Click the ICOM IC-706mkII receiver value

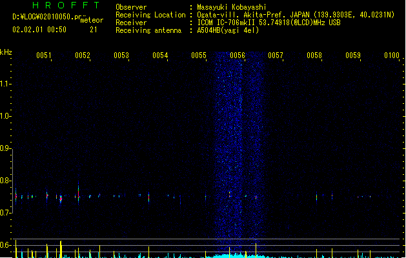point(269,23)
